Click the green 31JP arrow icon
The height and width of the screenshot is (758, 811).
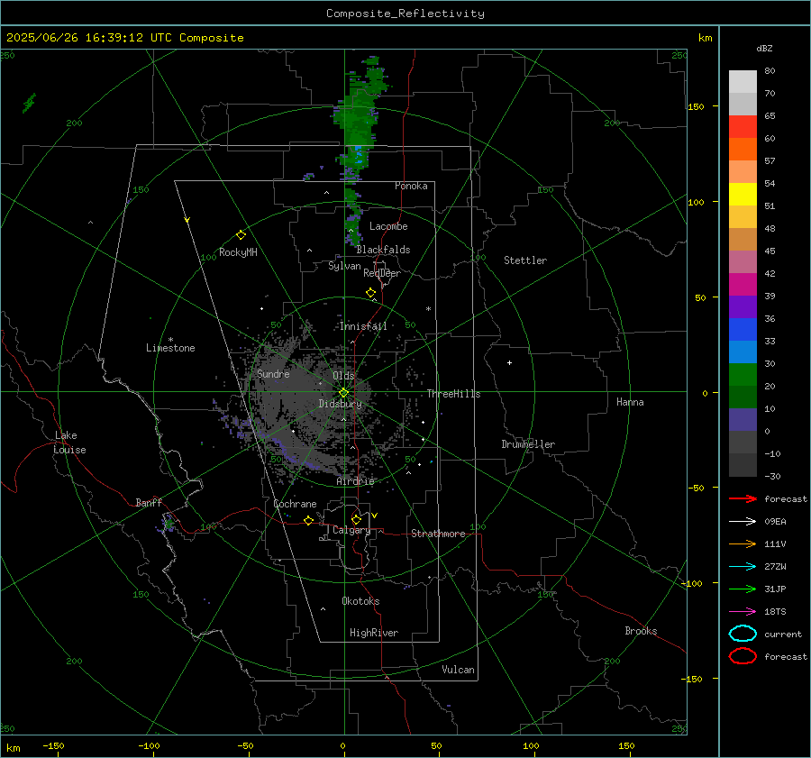(x=743, y=589)
